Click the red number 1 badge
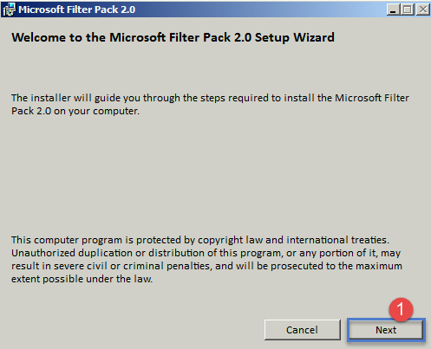The width and height of the screenshot is (431, 349). click(401, 309)
